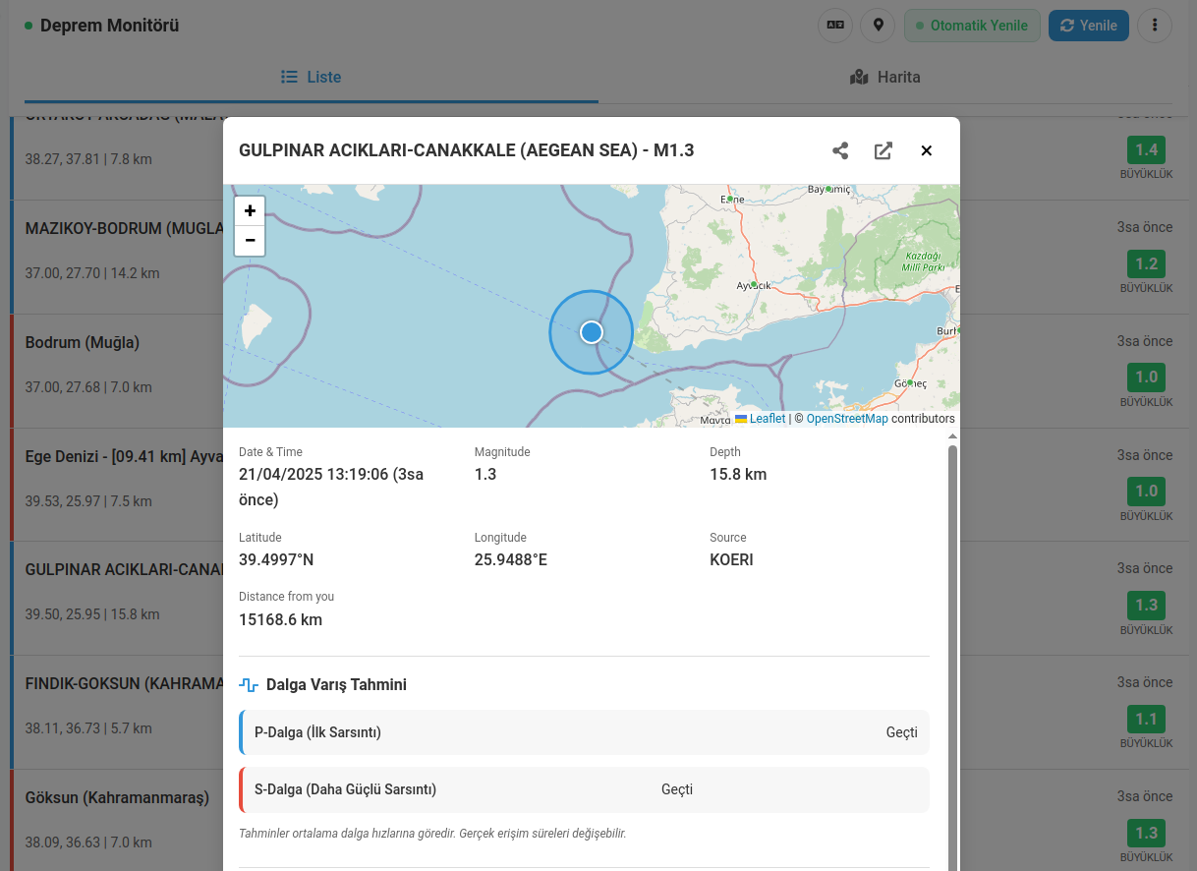Screen dimensions: 1197x871
Task: Click the Yenile refresh button
Action: click(1088, 26)
